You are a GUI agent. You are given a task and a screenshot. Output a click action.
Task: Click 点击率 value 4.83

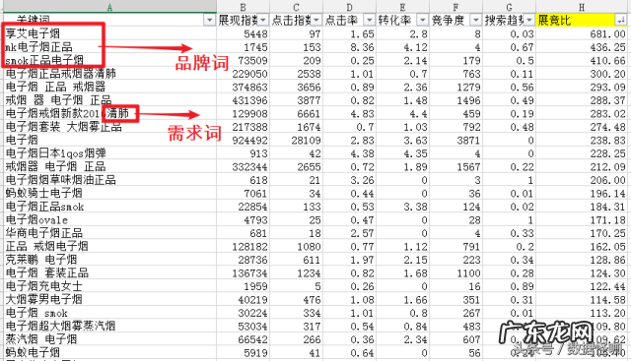pyautogui.click(x=362, y=114)
